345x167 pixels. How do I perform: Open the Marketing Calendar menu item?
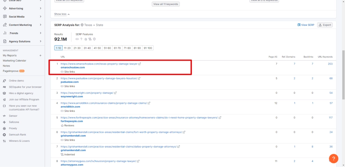14,60
